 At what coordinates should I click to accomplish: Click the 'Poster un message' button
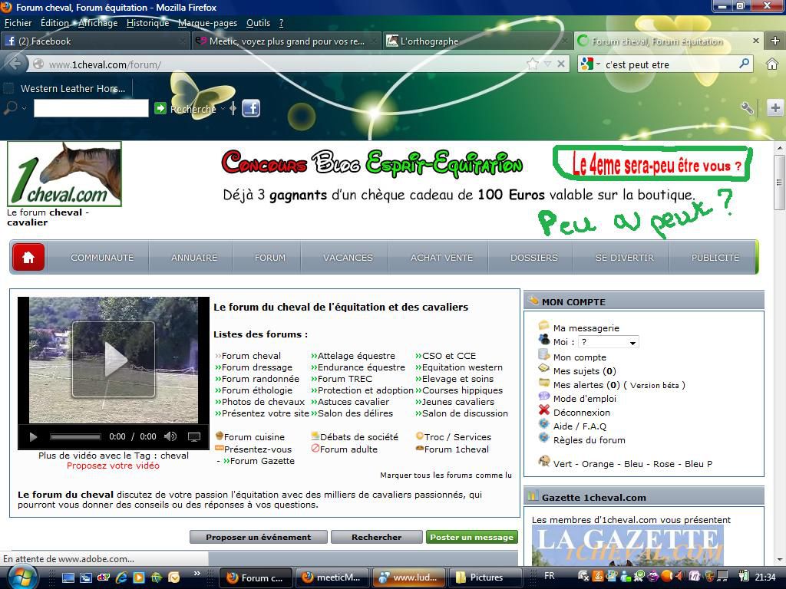(471, 537)
